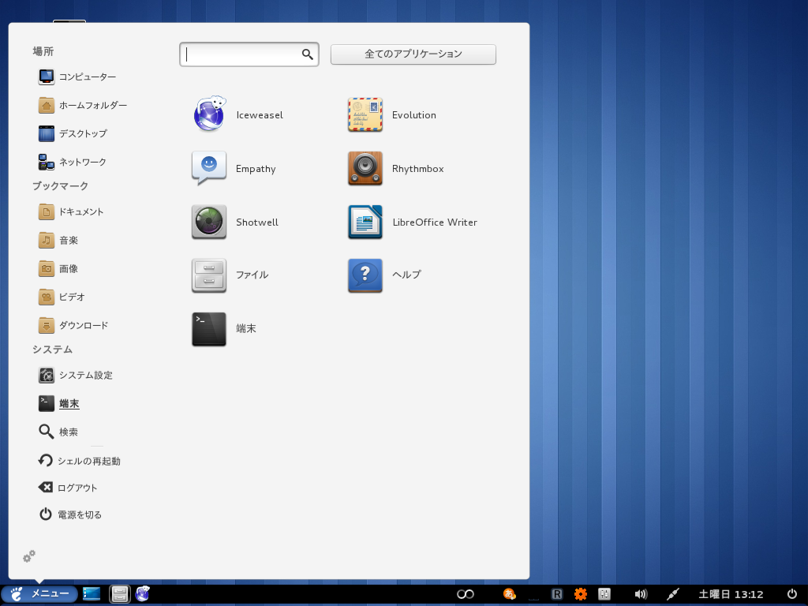Viewport: 808px width, 606px height.
Task: Launch 端末 terminal from favorites grid
Action: (208, 329)
